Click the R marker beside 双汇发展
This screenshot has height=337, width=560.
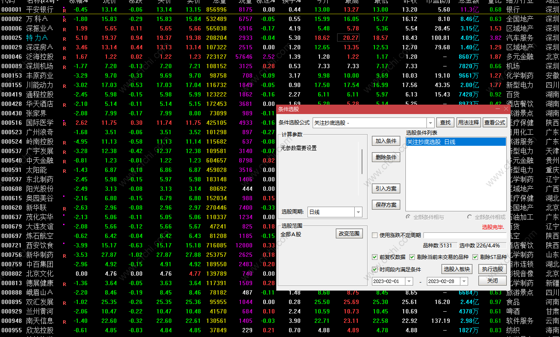tap(64, 303)
